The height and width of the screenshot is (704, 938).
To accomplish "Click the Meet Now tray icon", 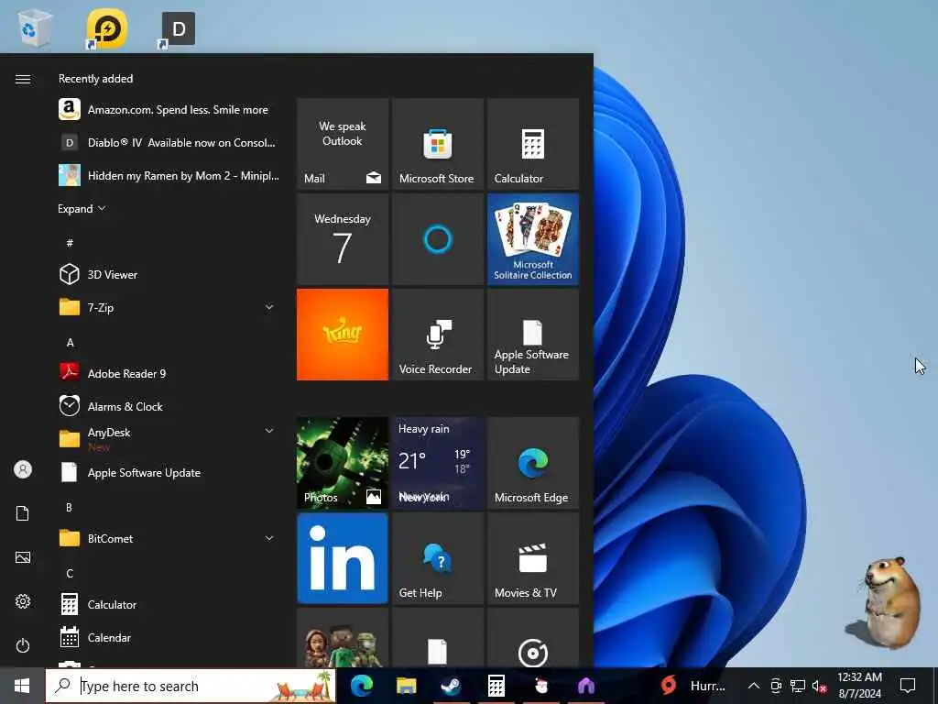I will pos(776,686).
